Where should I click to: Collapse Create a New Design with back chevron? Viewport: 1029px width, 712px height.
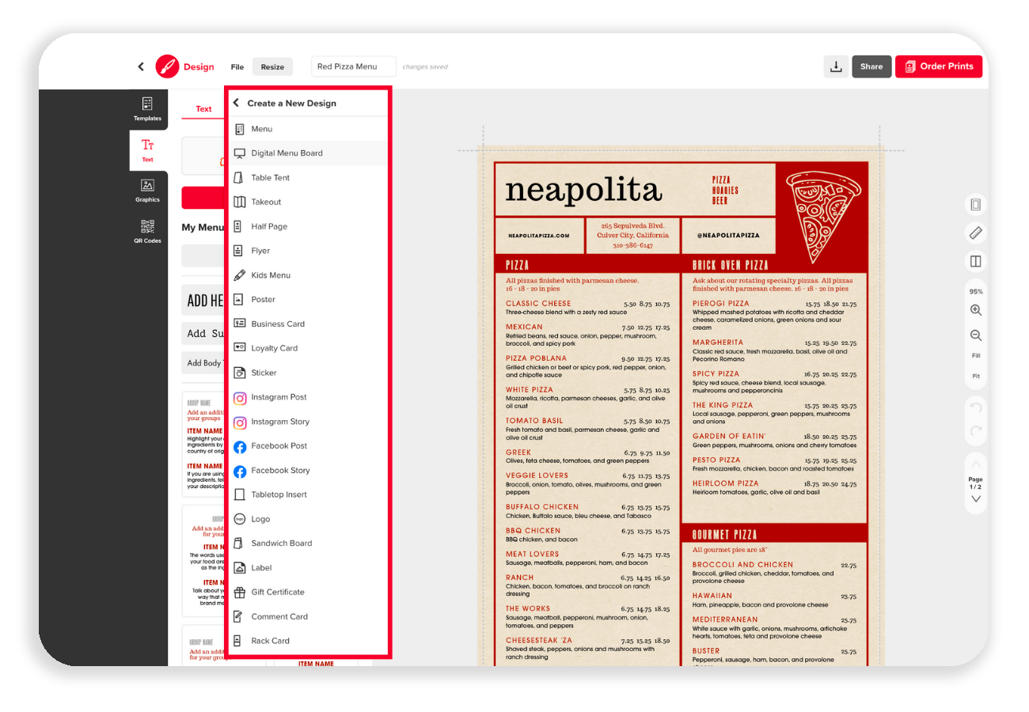236,103
